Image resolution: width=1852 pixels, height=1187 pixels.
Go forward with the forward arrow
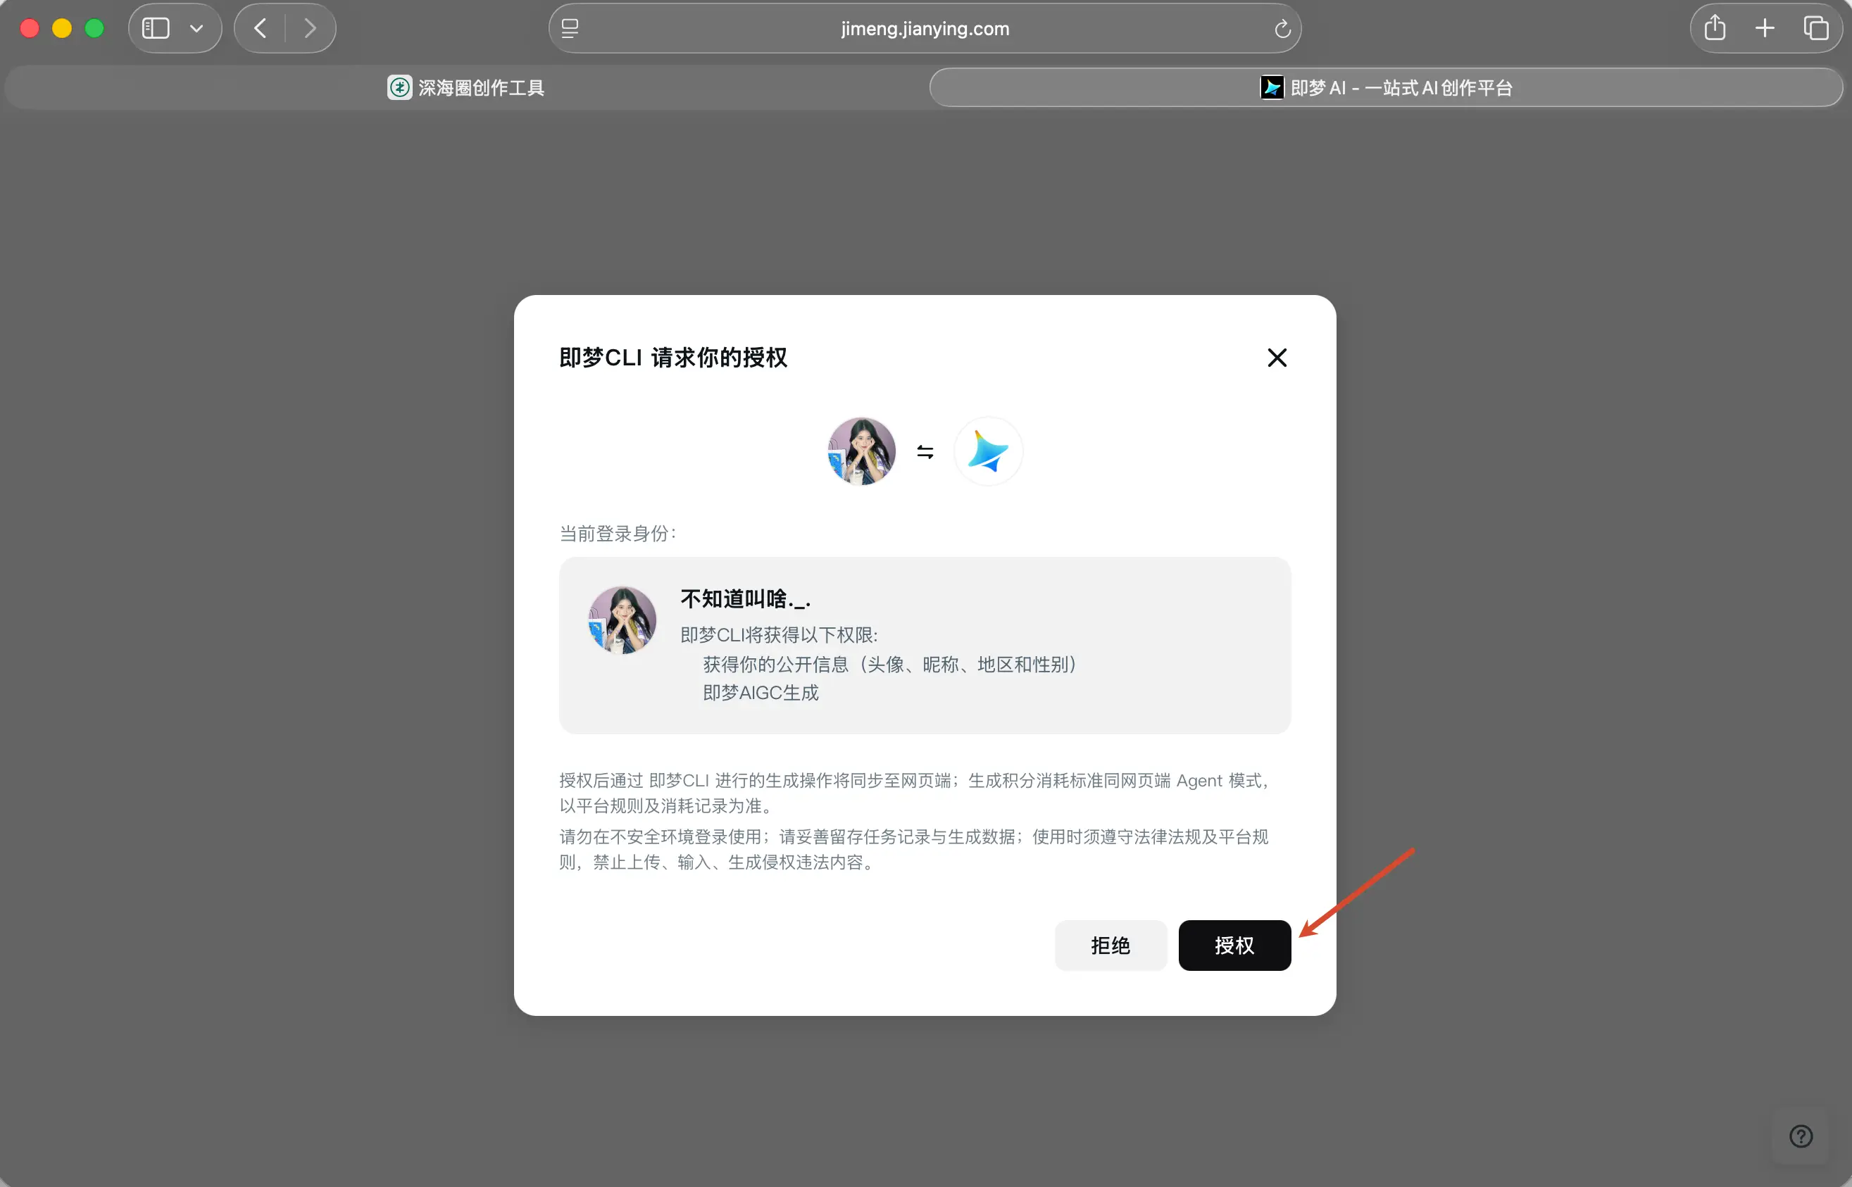tap(310, 29)
